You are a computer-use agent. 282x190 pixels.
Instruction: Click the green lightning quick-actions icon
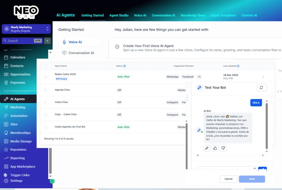coord(48,41)
